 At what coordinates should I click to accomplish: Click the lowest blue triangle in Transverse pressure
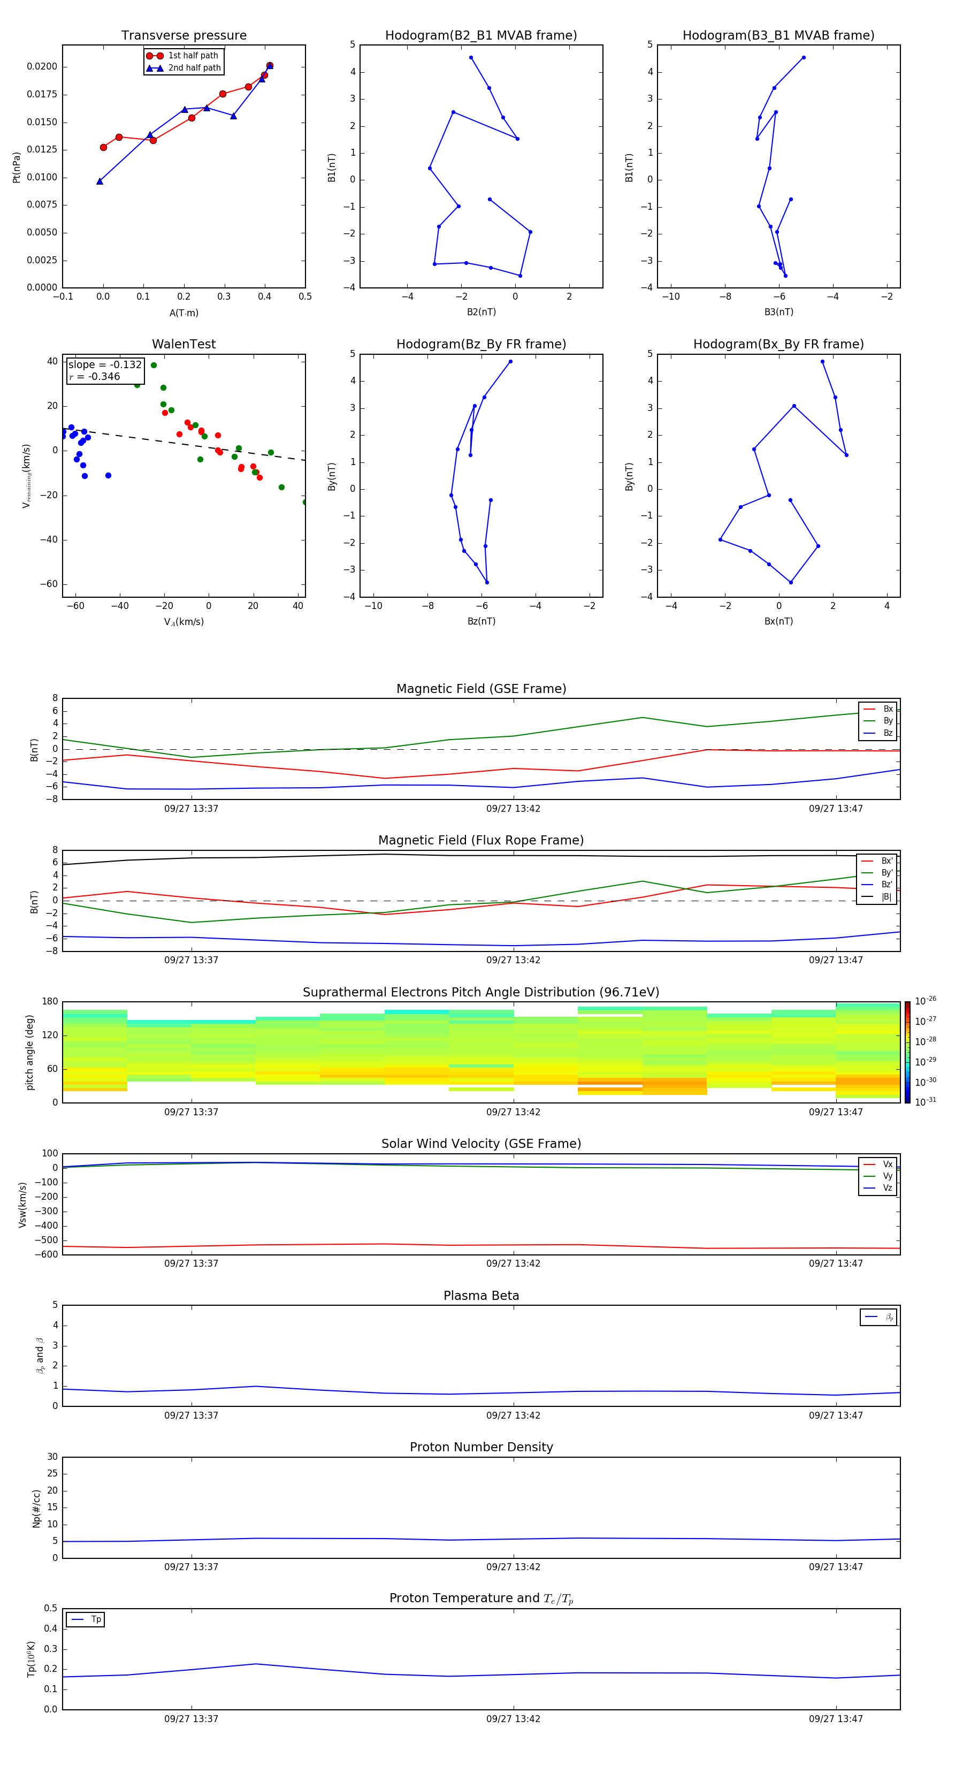pyautogui.click(x=100, y=181)
